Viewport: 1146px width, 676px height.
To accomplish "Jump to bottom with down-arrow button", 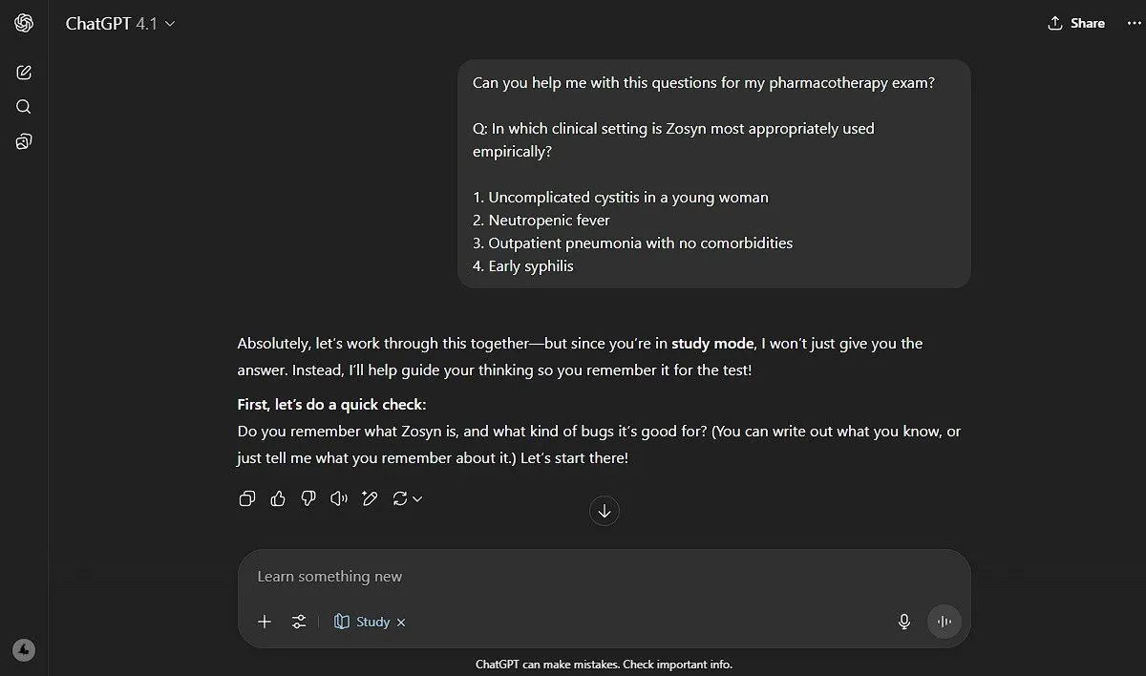I will click(604, 511).
